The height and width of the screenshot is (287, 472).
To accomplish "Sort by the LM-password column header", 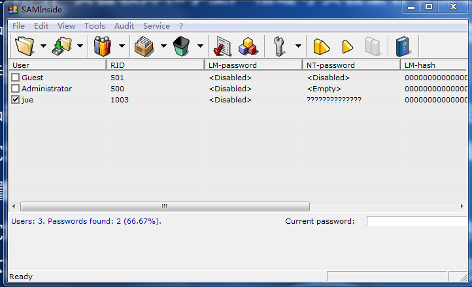I will pyautogui.click(x=254, y=65).
